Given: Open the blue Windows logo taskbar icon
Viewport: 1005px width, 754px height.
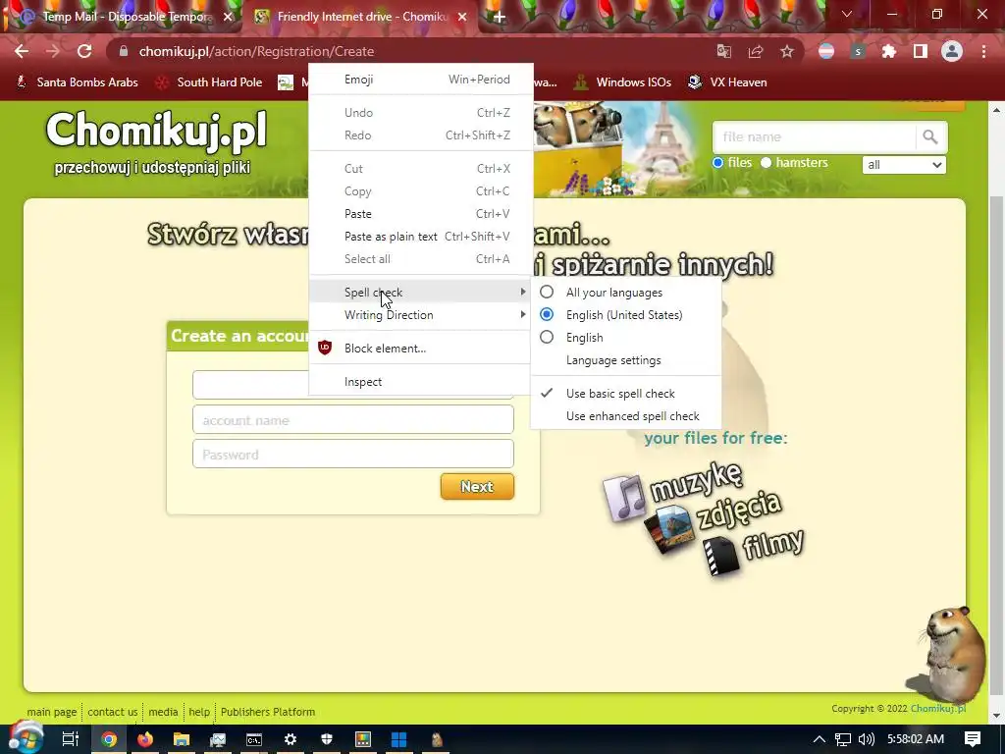Looking at the screenshot, I should tap(398, 739).
